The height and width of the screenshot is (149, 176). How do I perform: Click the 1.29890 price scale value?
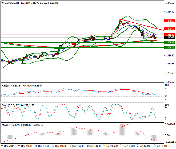pos(170,56)
